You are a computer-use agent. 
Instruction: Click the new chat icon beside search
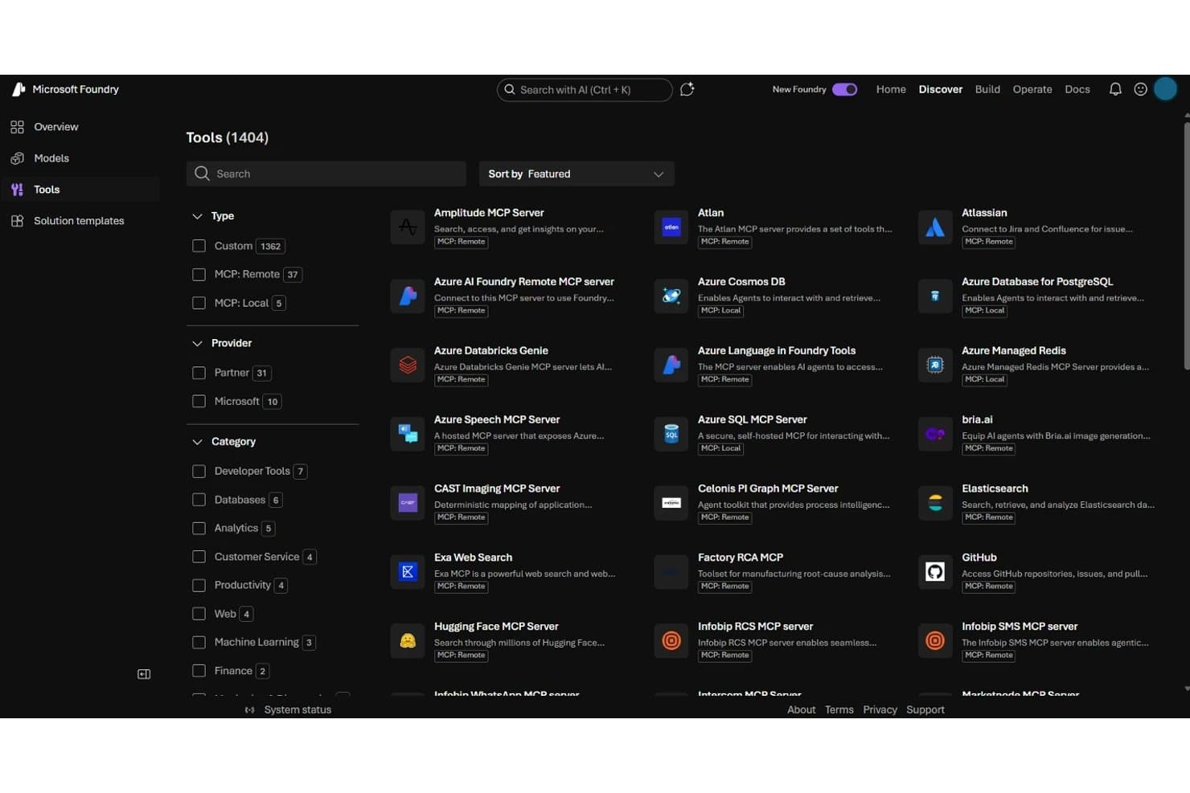click(687, 89)
